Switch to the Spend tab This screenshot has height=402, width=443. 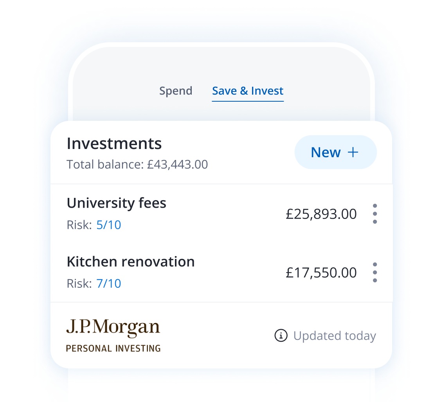click(175, 91)
